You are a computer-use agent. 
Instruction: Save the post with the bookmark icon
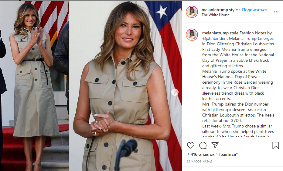click(276, 145)
